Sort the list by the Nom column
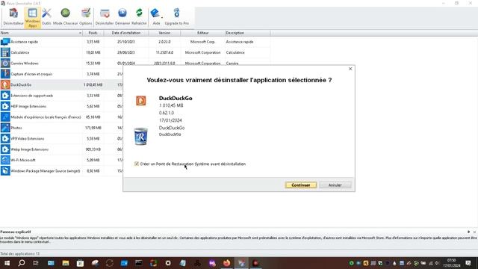478x269 pixels. tap(41, 33)
